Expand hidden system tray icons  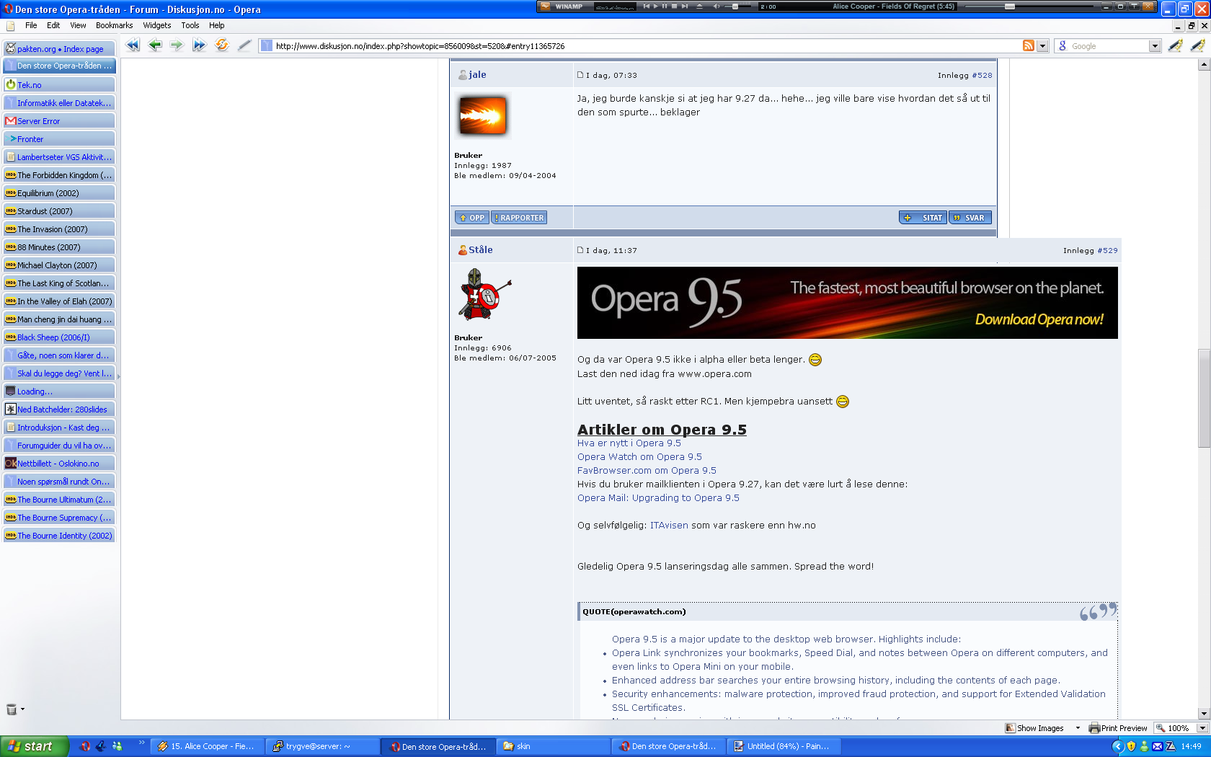[1118, 746]
